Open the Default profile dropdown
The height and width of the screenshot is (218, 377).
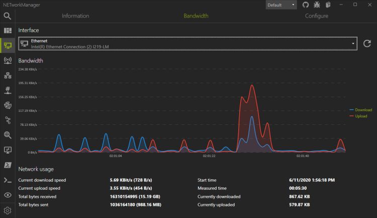coord(281,5)
